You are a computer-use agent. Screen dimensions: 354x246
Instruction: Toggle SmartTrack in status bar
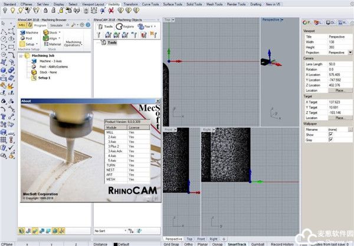237,244
